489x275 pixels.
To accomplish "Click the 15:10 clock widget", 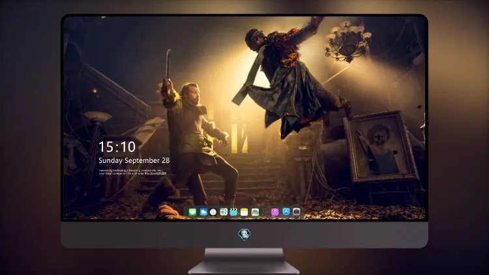I will point(117,147).
